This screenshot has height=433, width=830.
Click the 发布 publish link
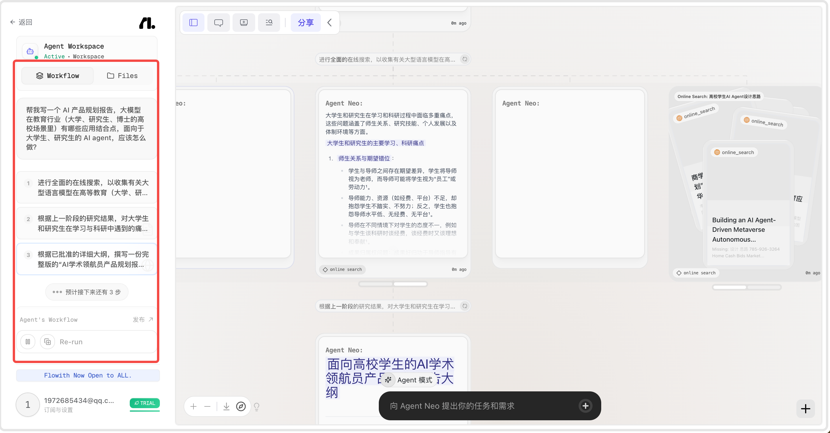pos(143,319)
